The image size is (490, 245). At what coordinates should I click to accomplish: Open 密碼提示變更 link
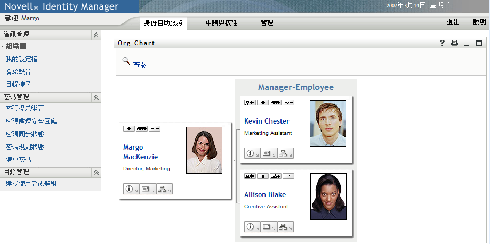point(25,109)
